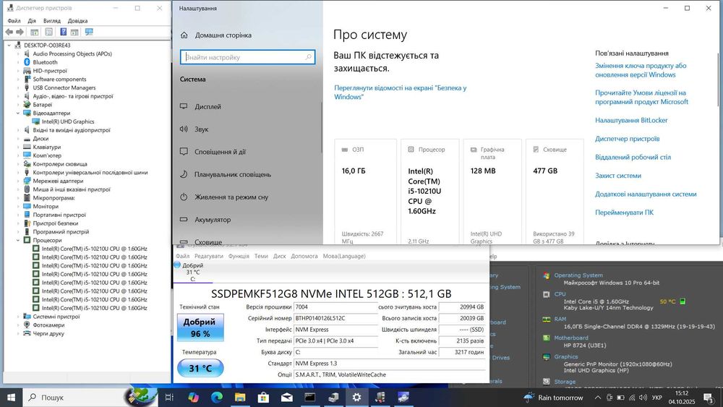Click the Знайти настройку search field
The image size is (723, 407).
point(247,57)
